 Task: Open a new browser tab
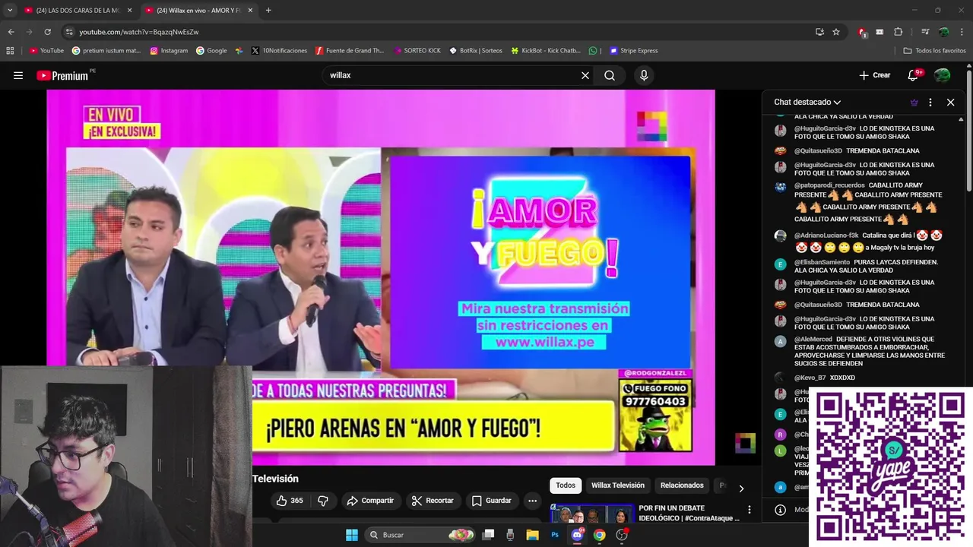268,10
